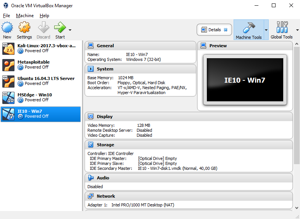Open Global Tools toolbox icon
This screenshot has height=219, width=300.
(x=282, y=27)
